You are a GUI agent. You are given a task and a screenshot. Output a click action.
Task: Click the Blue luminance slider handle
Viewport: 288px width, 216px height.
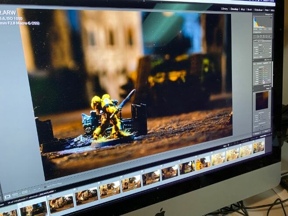tap(263, 79)
